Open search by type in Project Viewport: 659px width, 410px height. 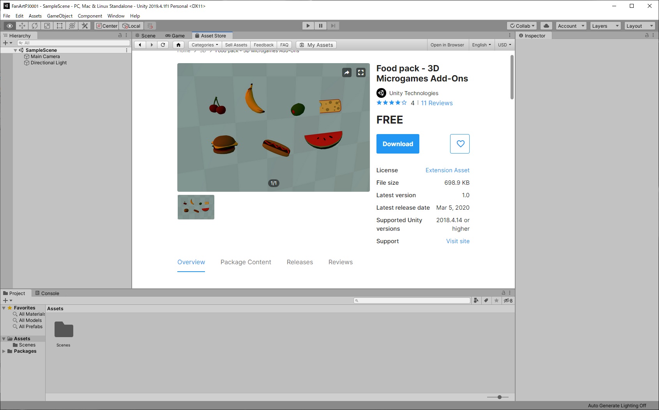click(476, 300)
